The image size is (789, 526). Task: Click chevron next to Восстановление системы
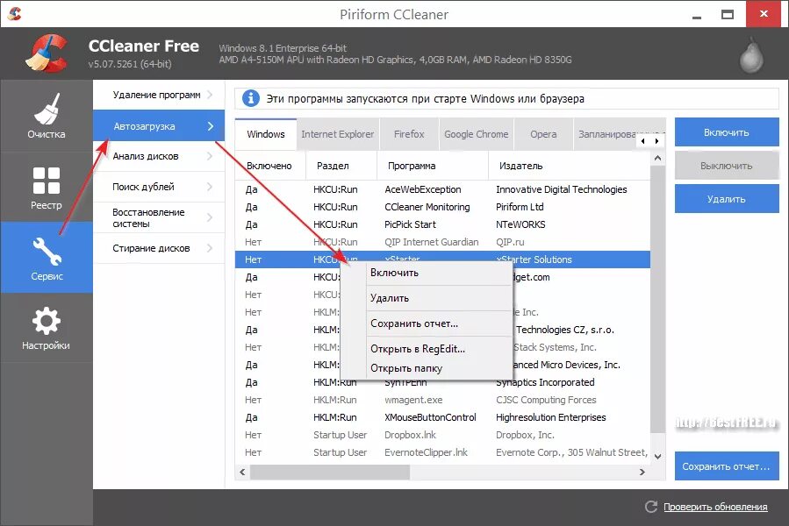click(x=210, y=217)
